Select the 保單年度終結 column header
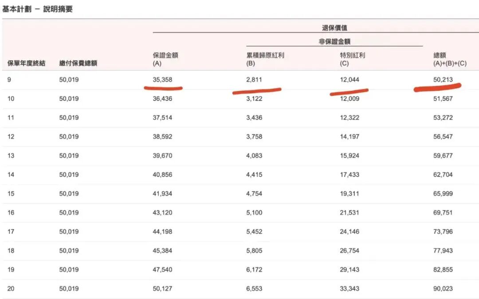Screen dimensions: 479x299 point(26,63)
